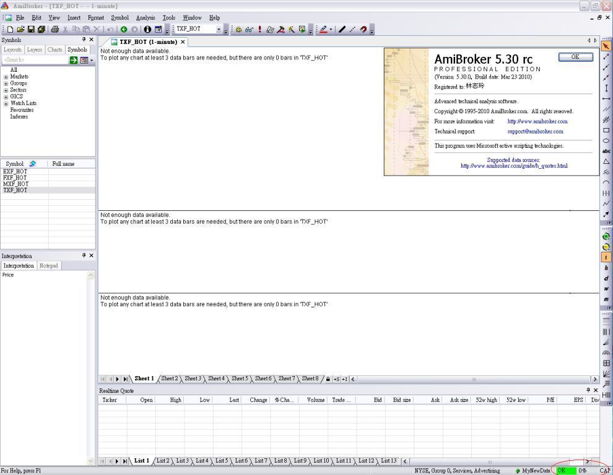The image size is (613, 475).
Task: Open the TXF_HOT symbol dropdown
Action: [219, 29]
